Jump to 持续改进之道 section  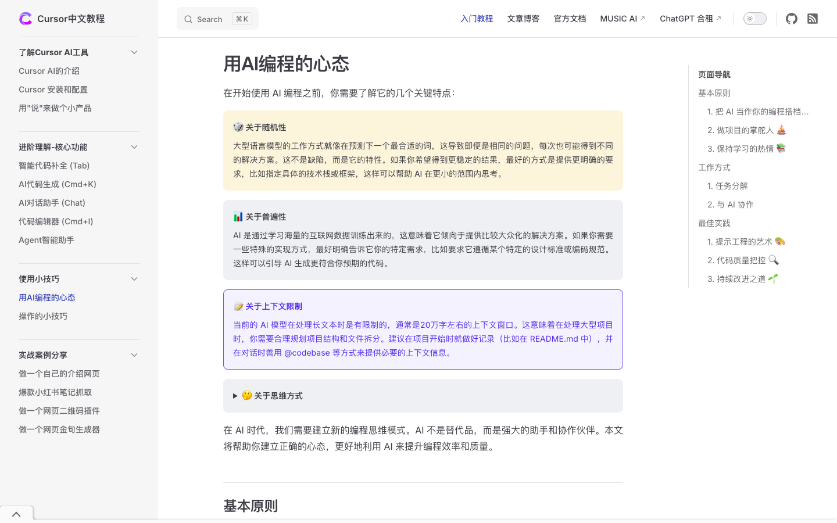coord(743,279)
